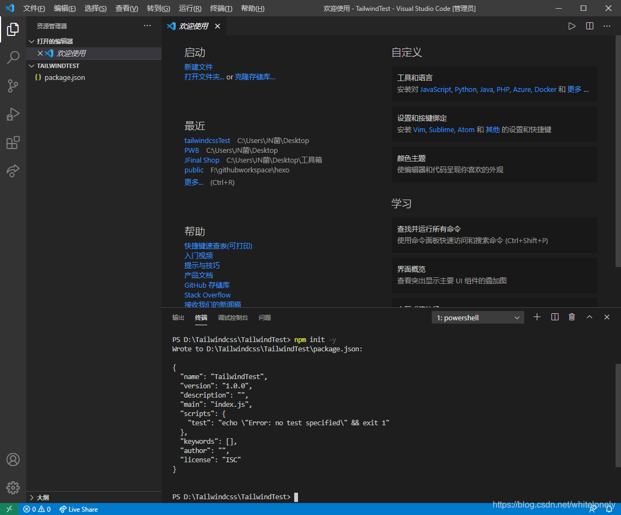Open editor more actions ellipsis
Screen dimensions: 621x515
tap(607, 26)
